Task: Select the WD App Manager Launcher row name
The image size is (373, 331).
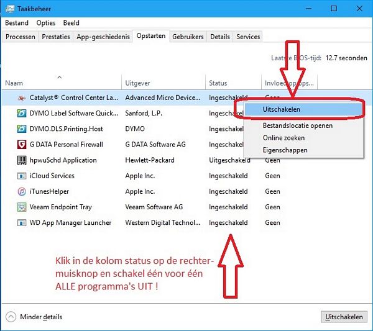Action: coord(70,223)
